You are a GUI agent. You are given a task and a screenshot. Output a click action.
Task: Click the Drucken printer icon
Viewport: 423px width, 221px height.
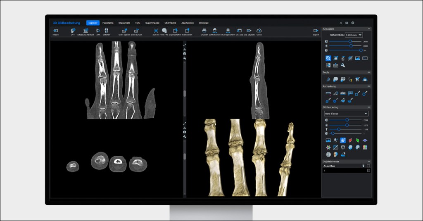(x=204, y=31)
